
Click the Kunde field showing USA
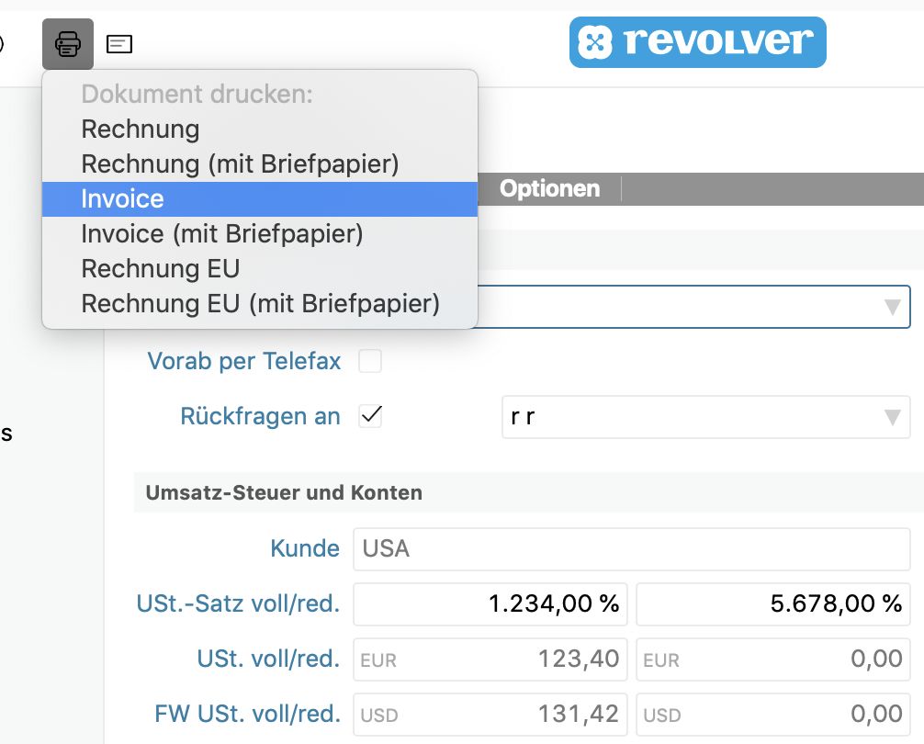point(632,549)
